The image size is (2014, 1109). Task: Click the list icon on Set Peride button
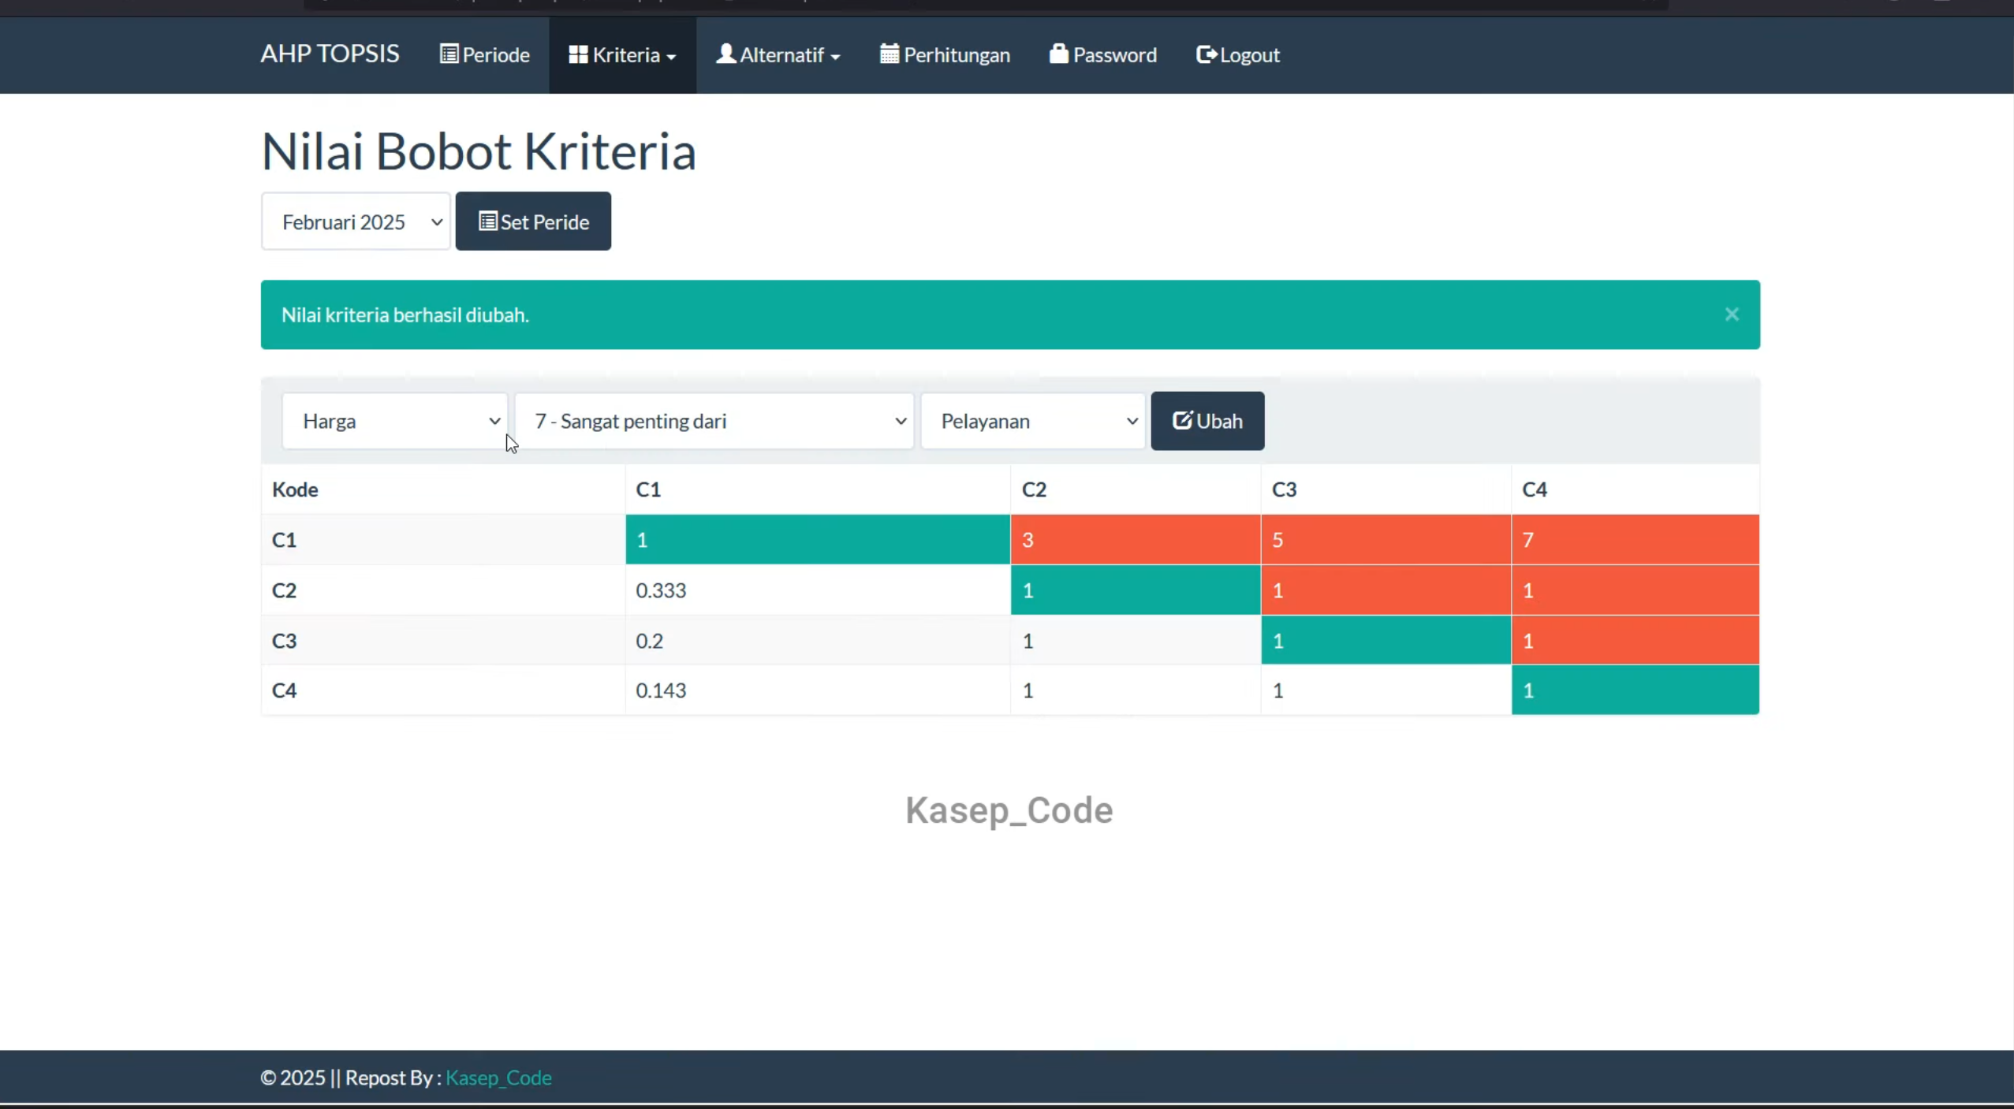(488, 221)
